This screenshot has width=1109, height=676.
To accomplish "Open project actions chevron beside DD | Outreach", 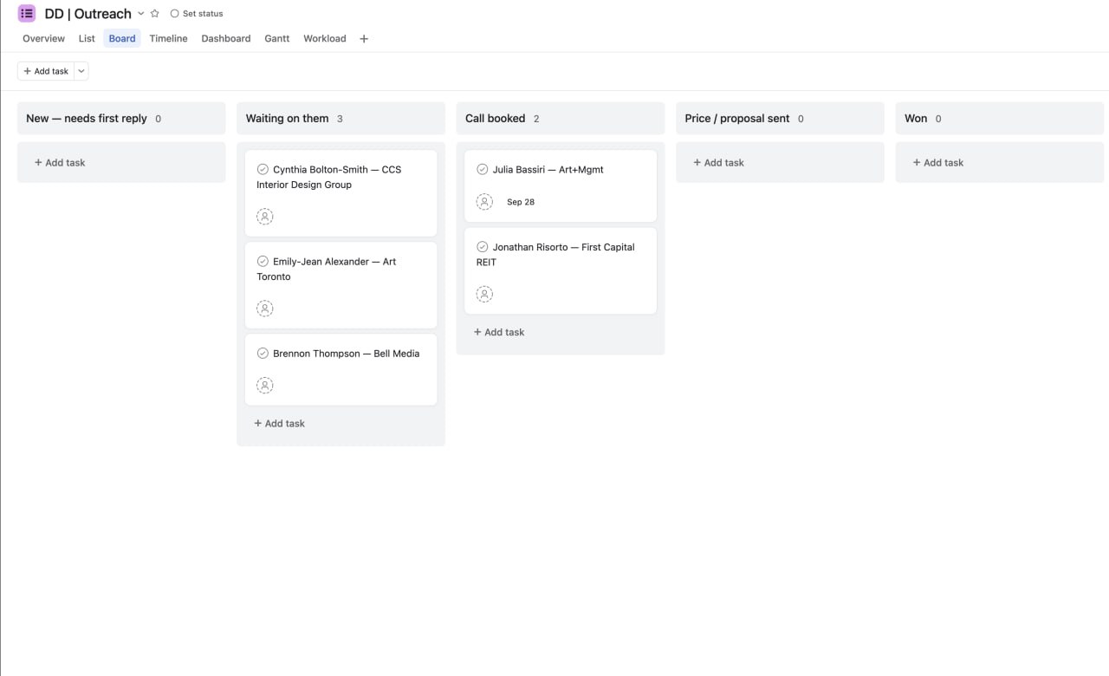I will point(141,14).
